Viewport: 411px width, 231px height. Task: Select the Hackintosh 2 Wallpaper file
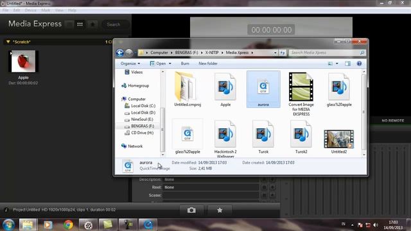click(x=225, y=138)
